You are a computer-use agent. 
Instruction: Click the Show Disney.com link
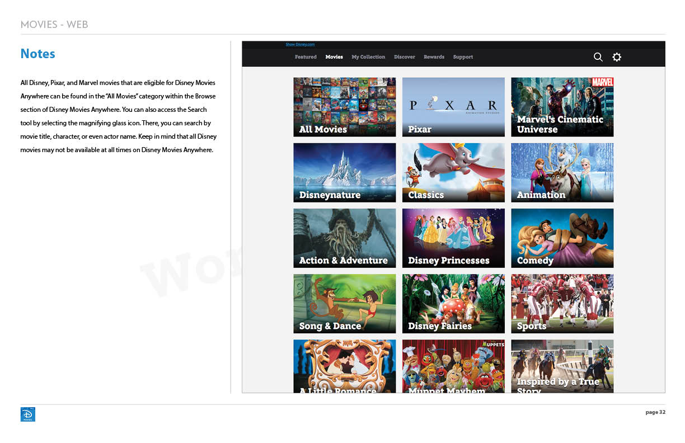pos(300,45)
